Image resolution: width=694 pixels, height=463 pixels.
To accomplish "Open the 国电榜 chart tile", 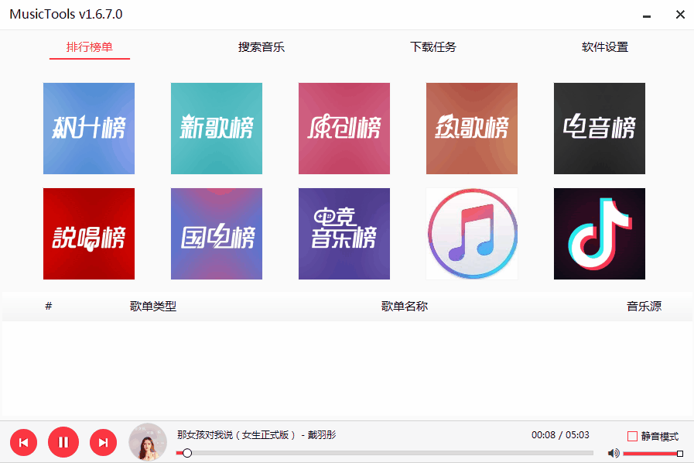I will tap(217, 234).
